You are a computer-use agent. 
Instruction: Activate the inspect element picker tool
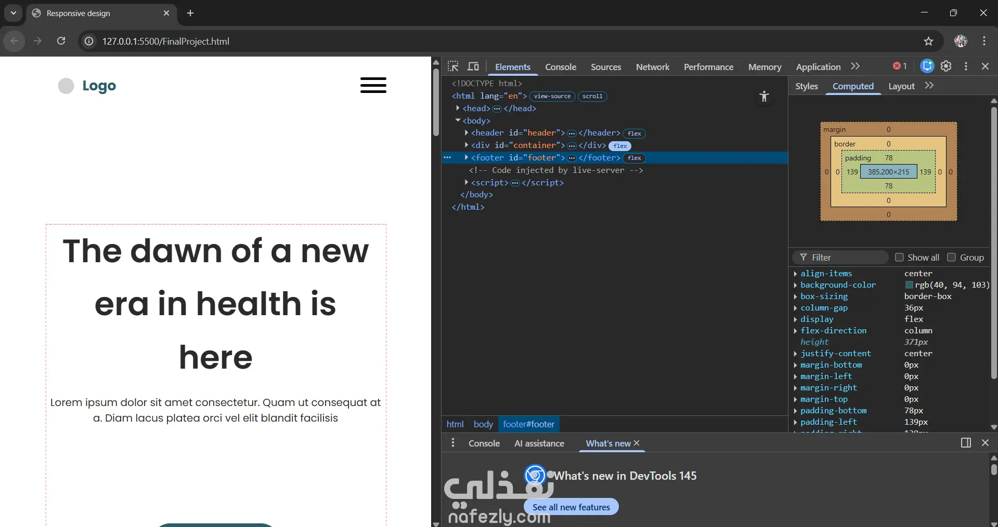pos(453,66)
